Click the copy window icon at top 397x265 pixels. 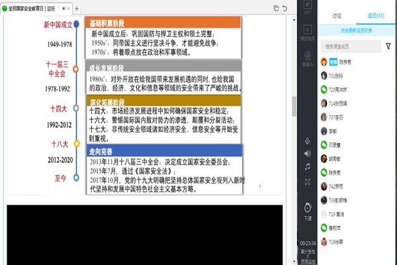coord(276,9)
